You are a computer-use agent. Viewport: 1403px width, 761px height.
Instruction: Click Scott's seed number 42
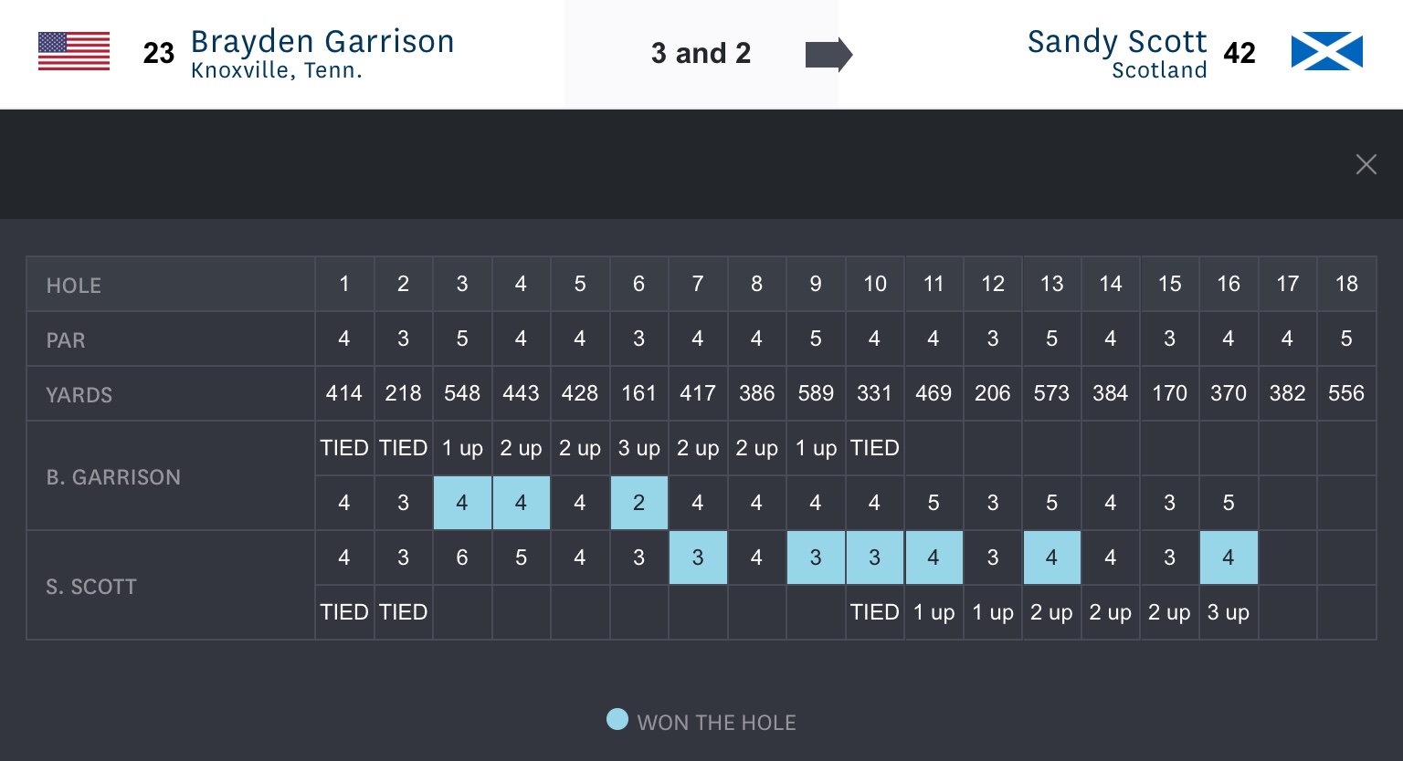pyautogui.click(x=1239, y=53)
